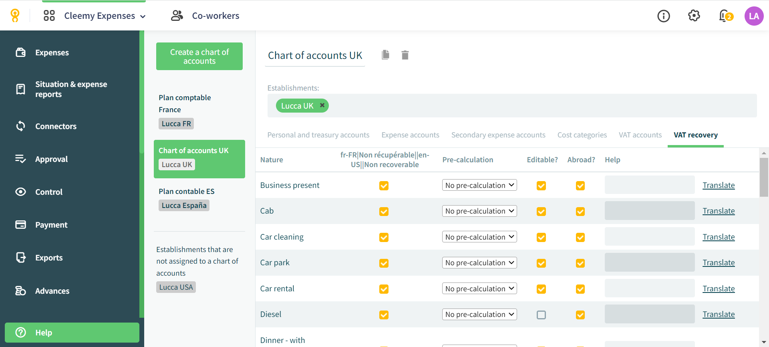Click the scrollbar up arrow
Viewport: 769px width, 347px height.
(764, 153)
